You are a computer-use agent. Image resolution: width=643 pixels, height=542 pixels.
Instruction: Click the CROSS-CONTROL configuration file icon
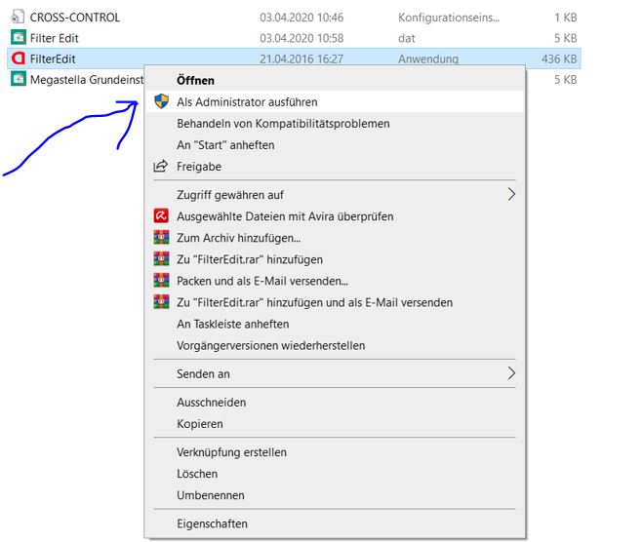[x=18, y=17]
